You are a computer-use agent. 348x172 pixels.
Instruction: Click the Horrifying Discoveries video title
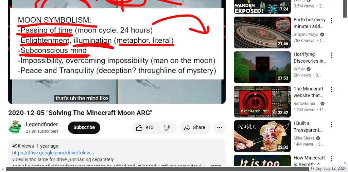[310, 58]
